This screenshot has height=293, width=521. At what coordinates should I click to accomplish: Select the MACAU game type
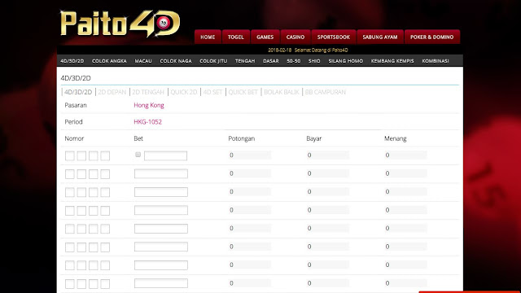143,61
